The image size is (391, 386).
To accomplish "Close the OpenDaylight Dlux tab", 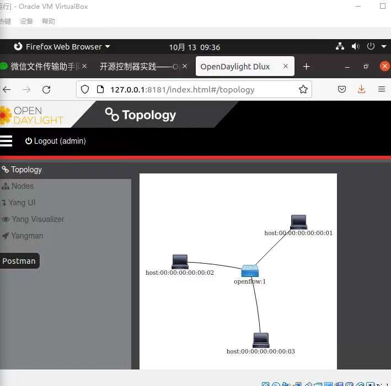I will (x=286, y=66).
